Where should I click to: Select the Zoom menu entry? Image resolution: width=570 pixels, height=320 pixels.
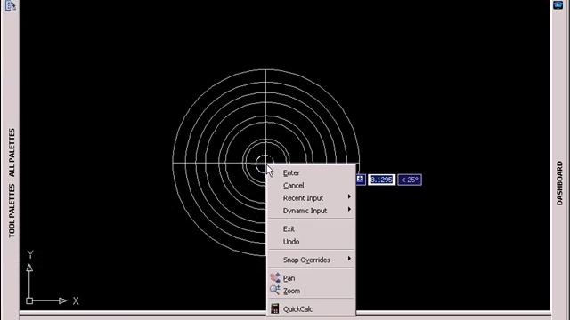click(311, 291)
